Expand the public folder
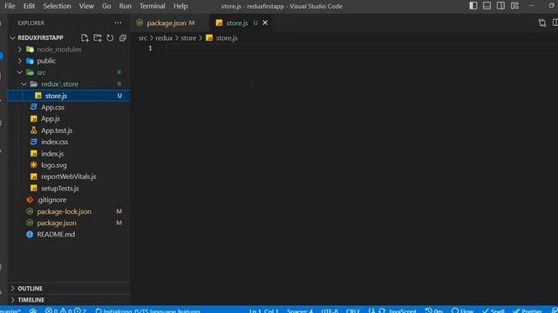 (20, 61)
